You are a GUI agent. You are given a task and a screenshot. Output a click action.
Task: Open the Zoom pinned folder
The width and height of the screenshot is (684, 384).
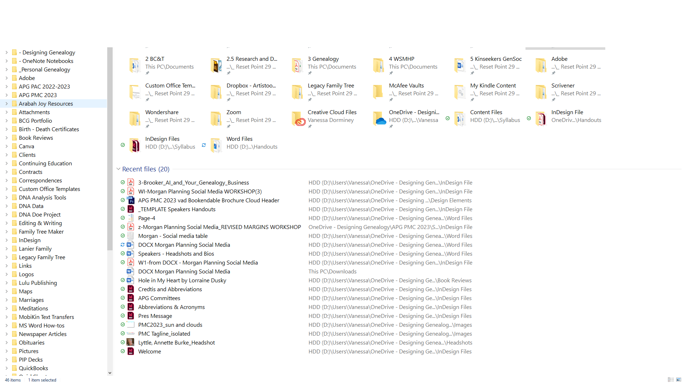(244, 119)
